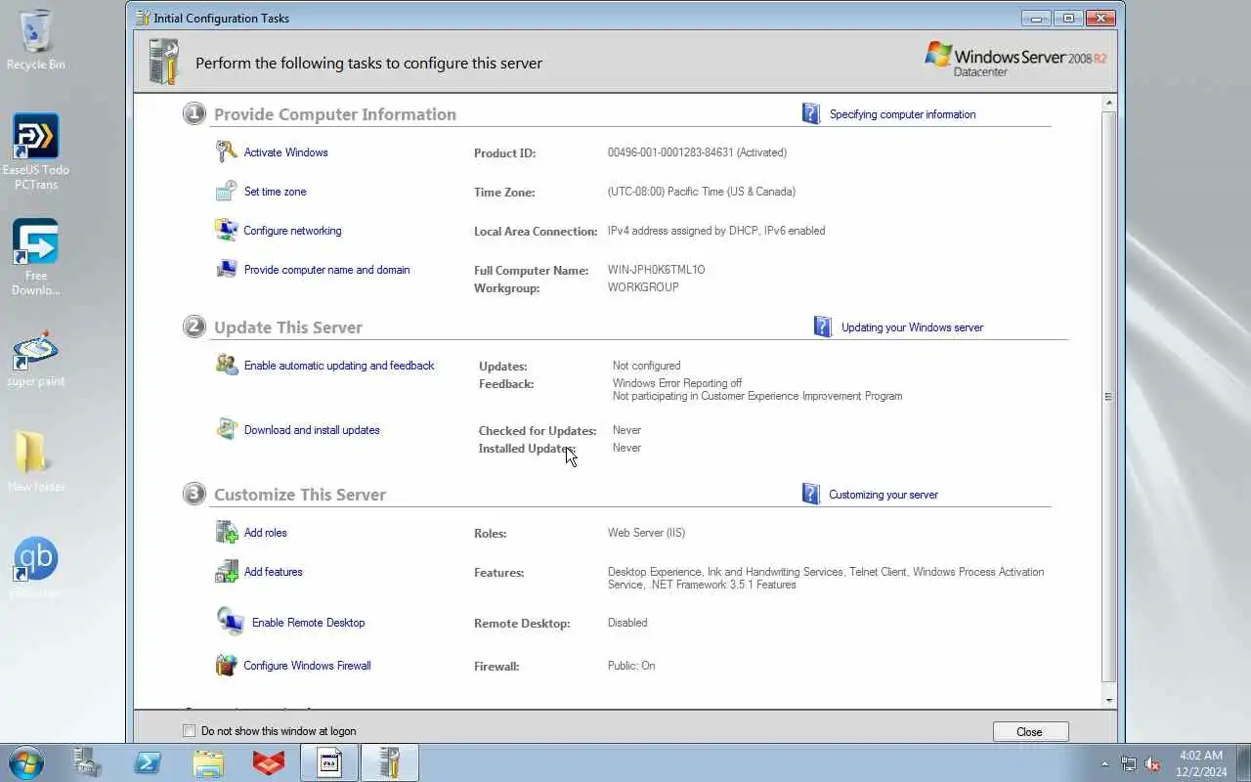
Task: Open Specifying computer information help link
Action: coord(902,114)
